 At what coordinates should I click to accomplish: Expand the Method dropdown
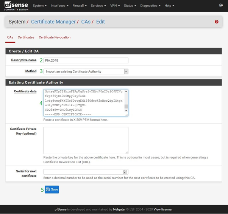click(x=86, y=71)
